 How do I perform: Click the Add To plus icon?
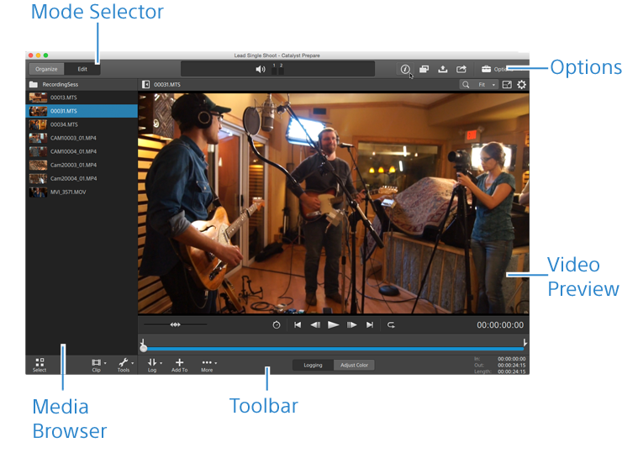[x=179, y=364]
